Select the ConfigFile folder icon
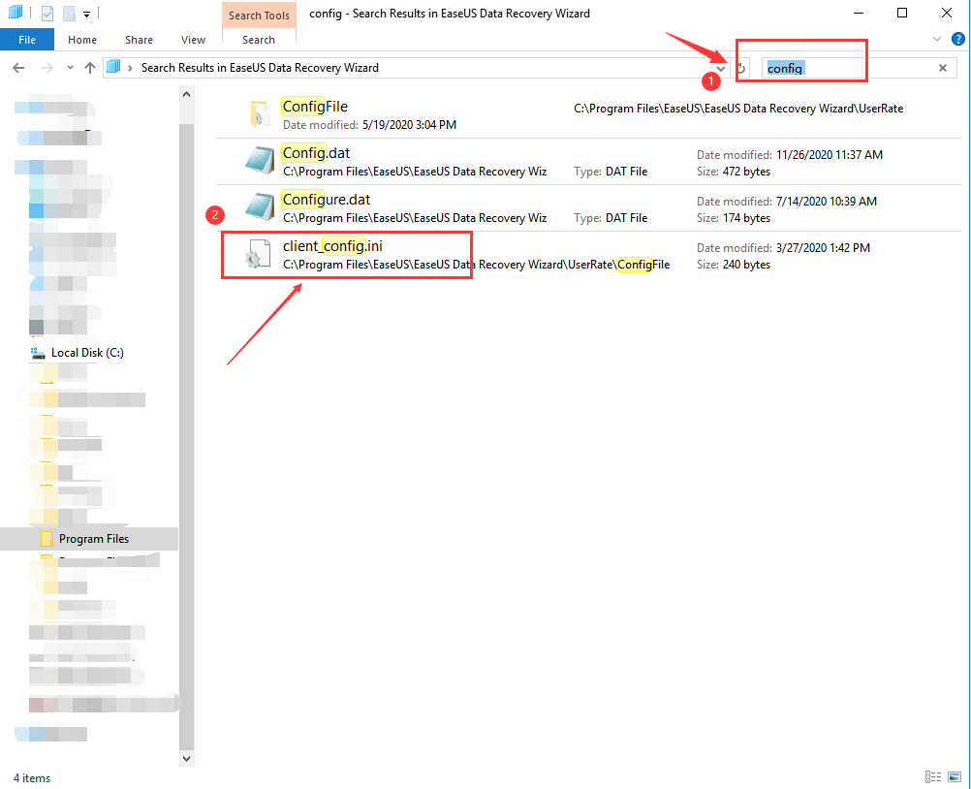The width and height of the screenshot is (971, 789). point(260,114)
